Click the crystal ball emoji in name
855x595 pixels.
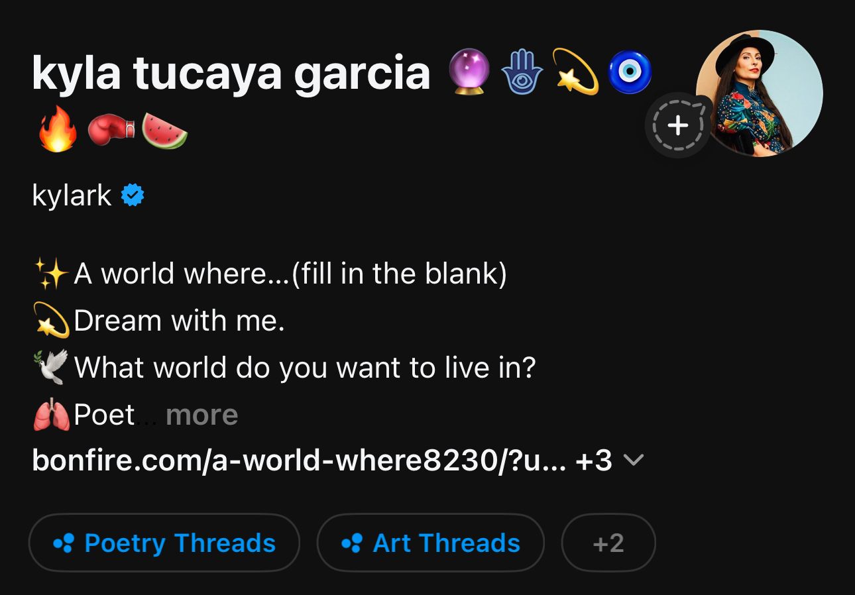click(469, 72)
